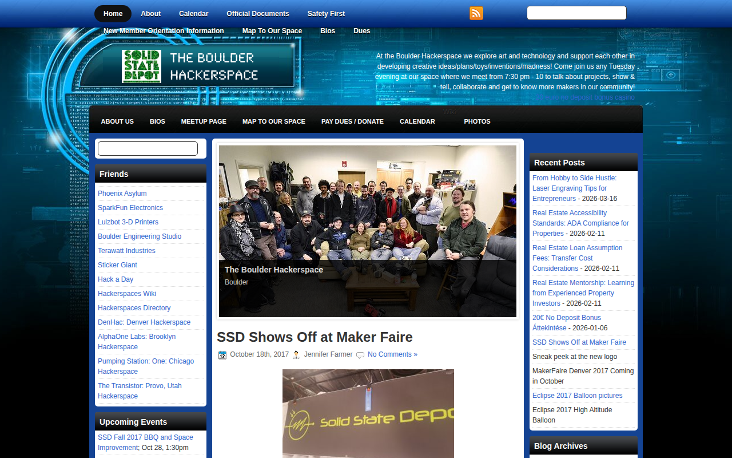Image resolution: width=732 pixels, height=458 pixels.
Task: Open Real Estate Accessibility Standards post
Action: click(x=580, y=223)
